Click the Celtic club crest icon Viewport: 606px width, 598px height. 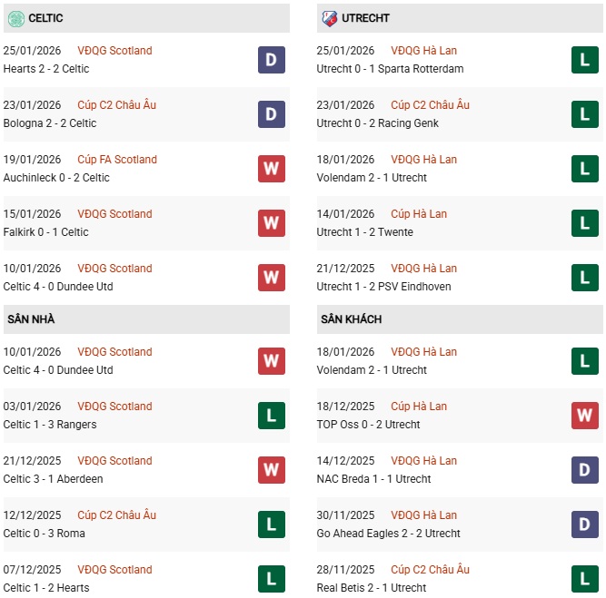pos(15,18)
